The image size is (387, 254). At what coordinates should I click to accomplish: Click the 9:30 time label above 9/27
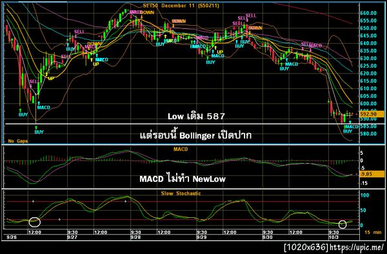click(x=72, y=232)
